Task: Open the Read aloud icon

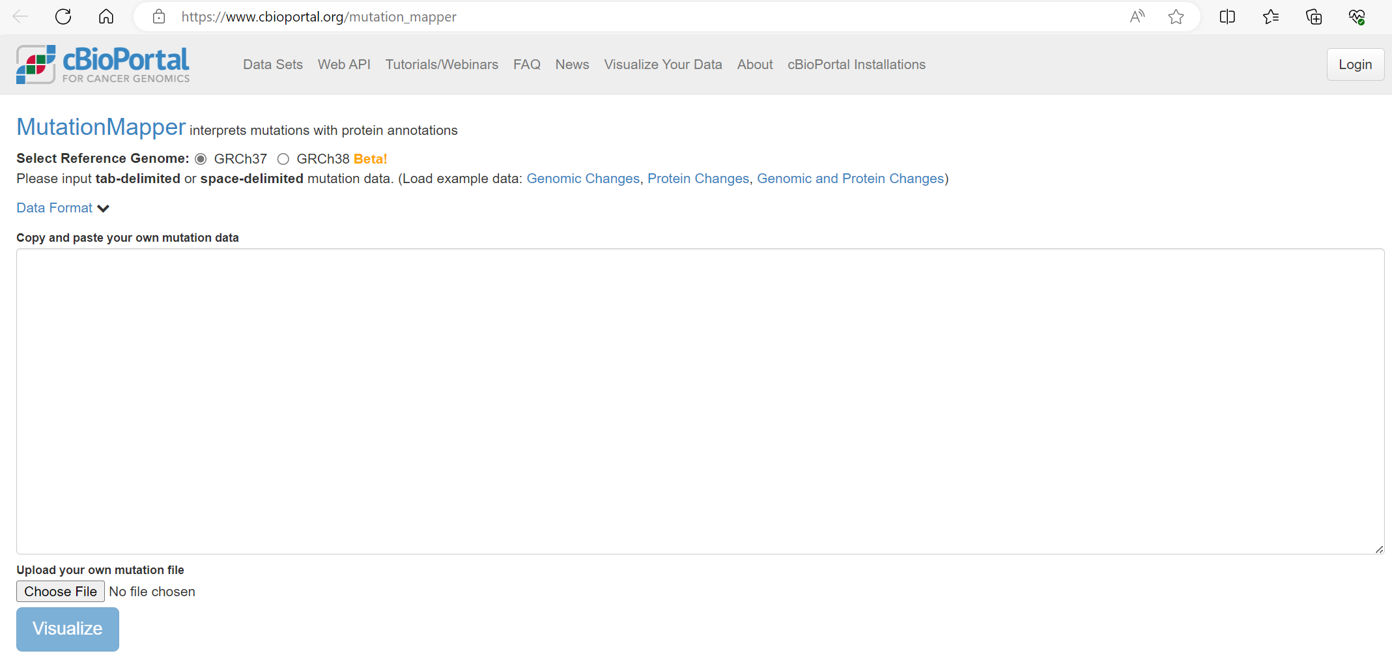Action: [x=1137, y=16]
